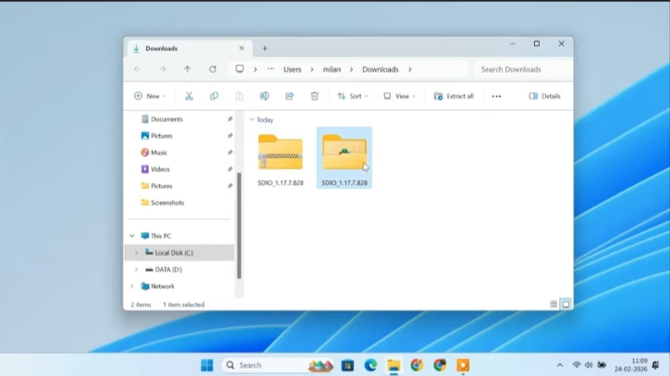This screenshot has width=670, height=376.
Task: Open the orange app on taskbar
Action: tap(462, 366)
